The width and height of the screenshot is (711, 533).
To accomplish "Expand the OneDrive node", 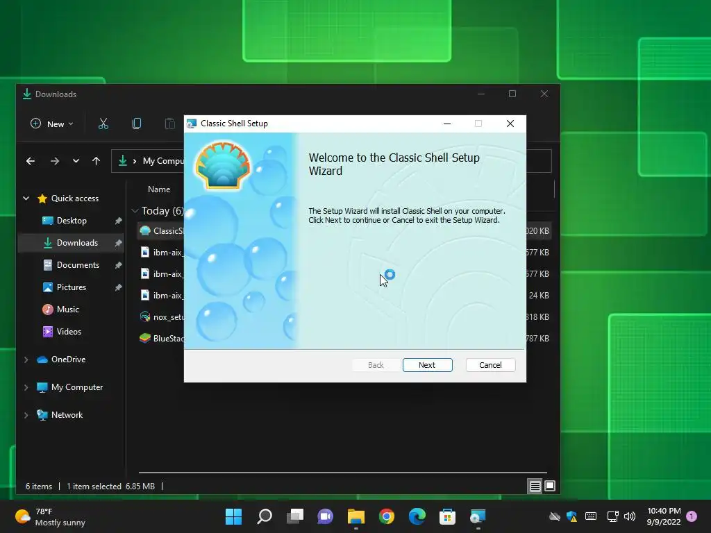I will point(26,359).
